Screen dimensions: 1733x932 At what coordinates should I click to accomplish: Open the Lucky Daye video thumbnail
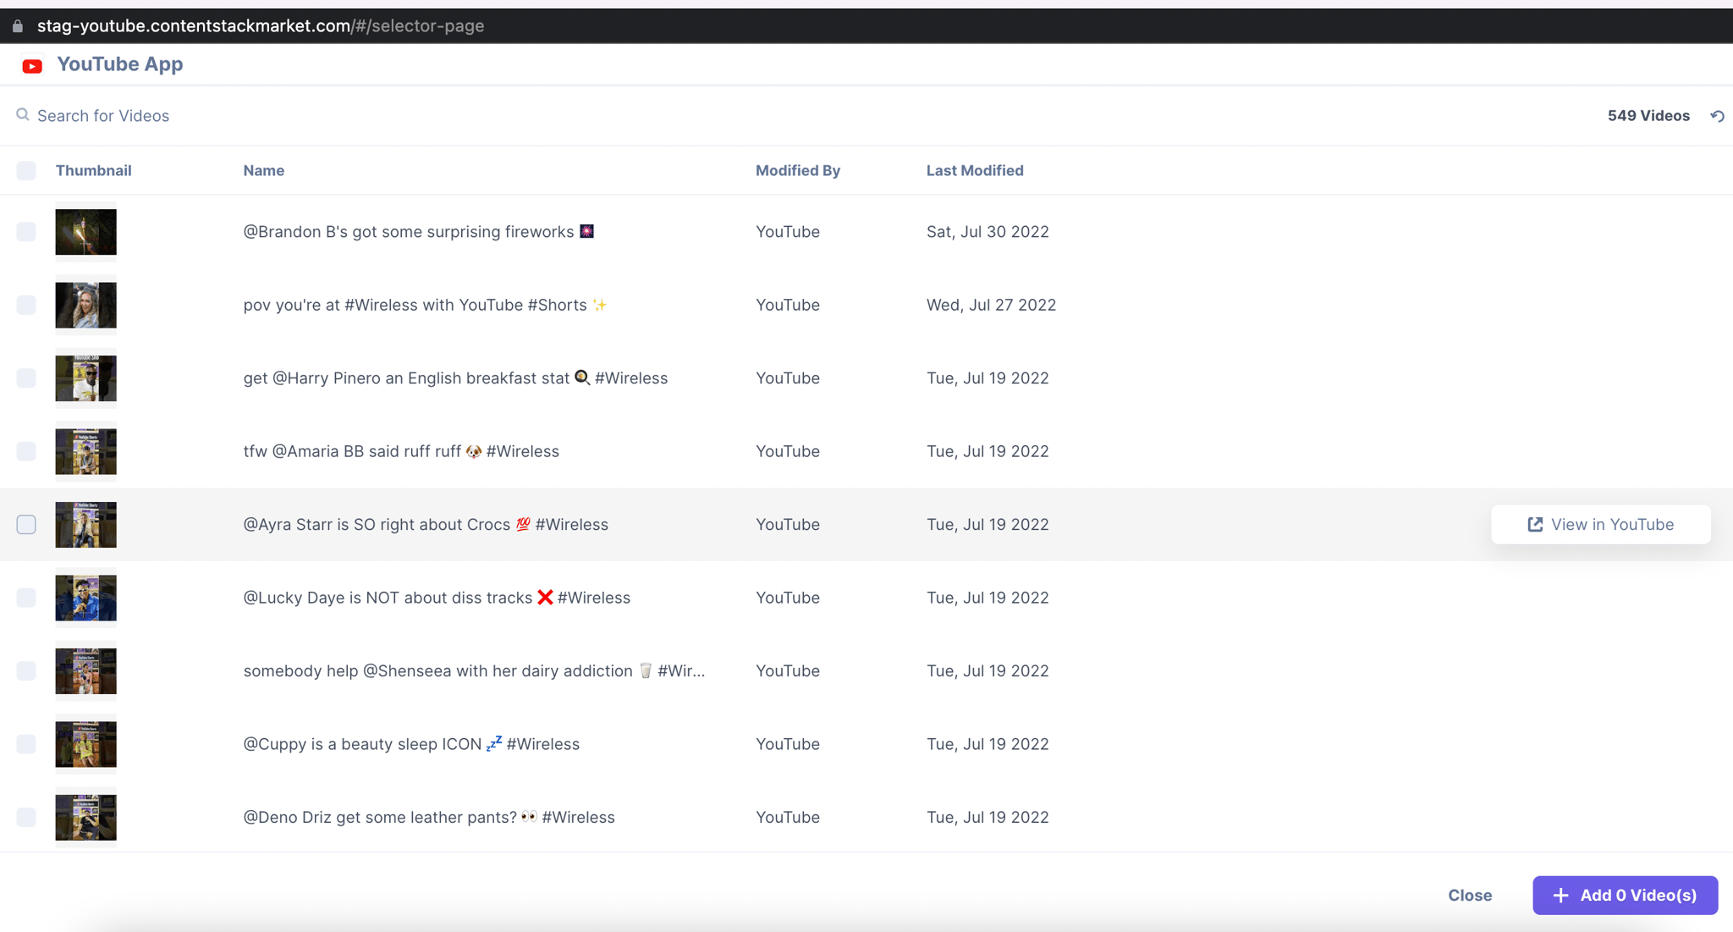click(x=86, y=598)
